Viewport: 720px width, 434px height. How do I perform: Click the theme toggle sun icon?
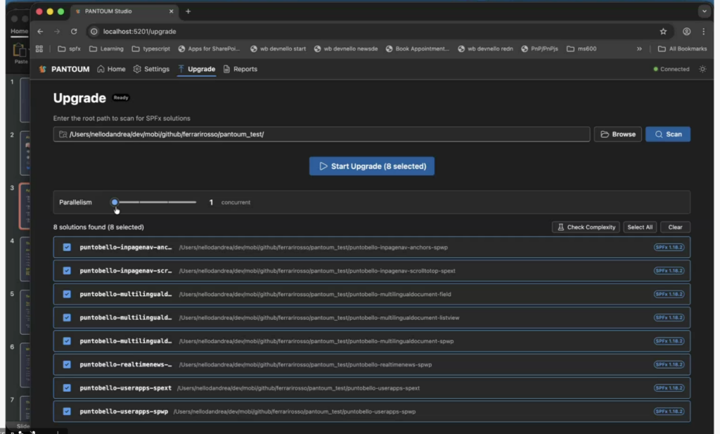click(x=702, y=69)
